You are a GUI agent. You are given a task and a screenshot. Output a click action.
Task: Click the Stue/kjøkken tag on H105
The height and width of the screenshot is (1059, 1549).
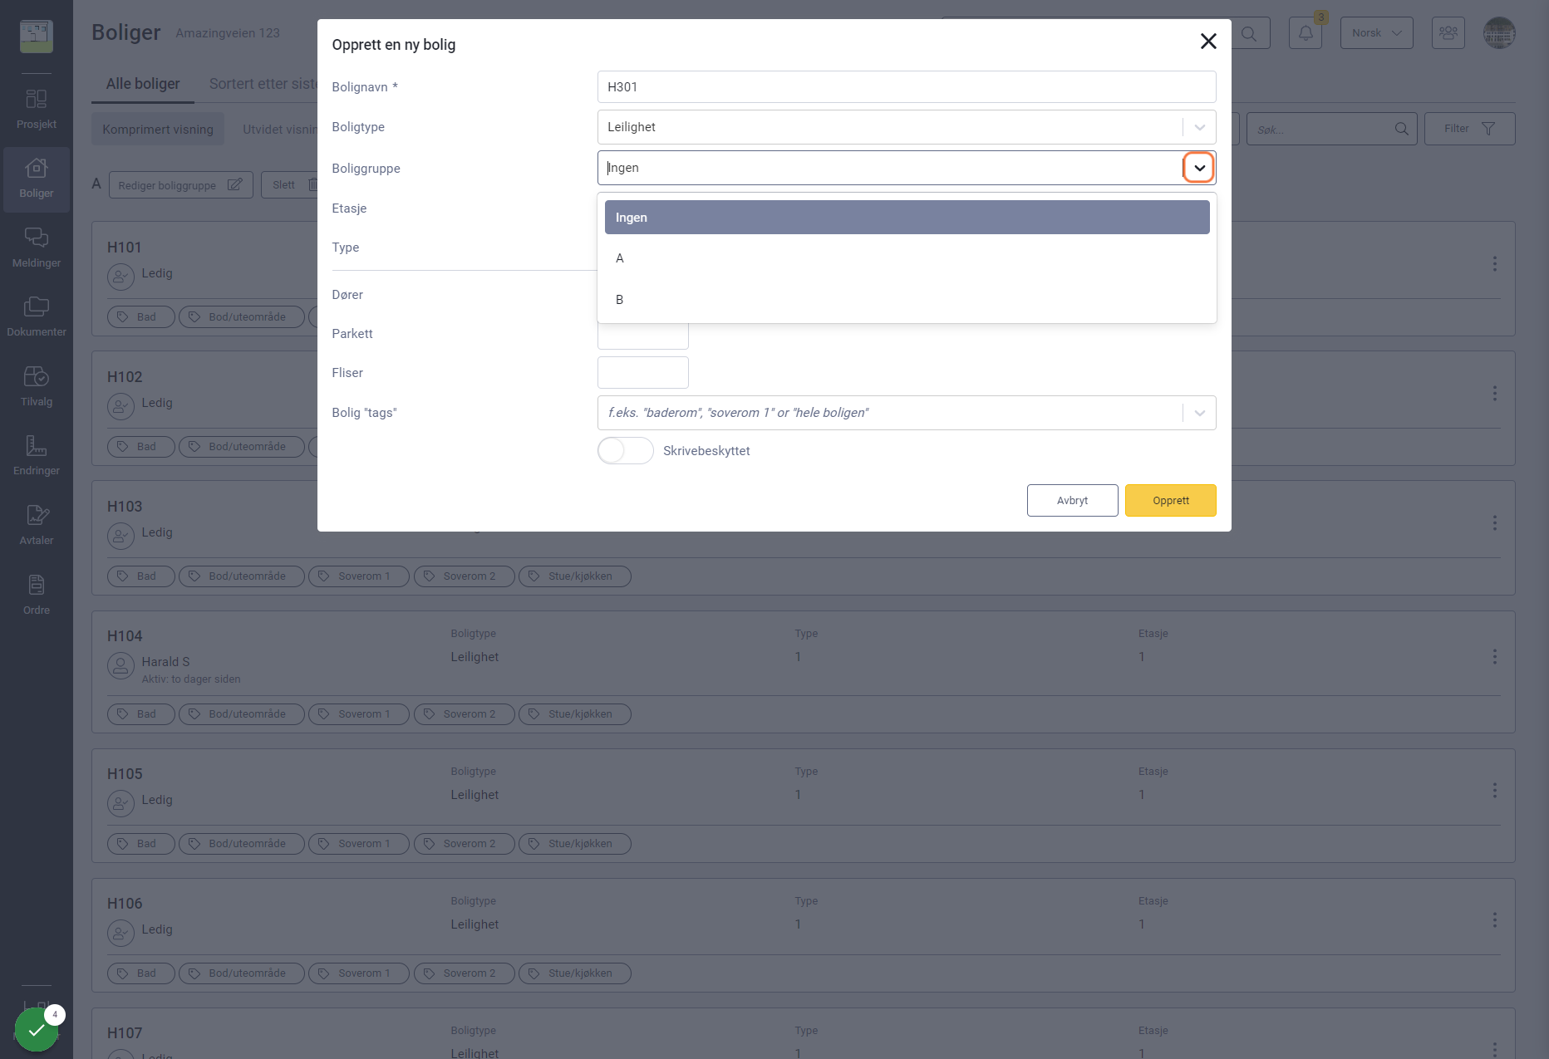pyautogui.click(x=575, y=844)
